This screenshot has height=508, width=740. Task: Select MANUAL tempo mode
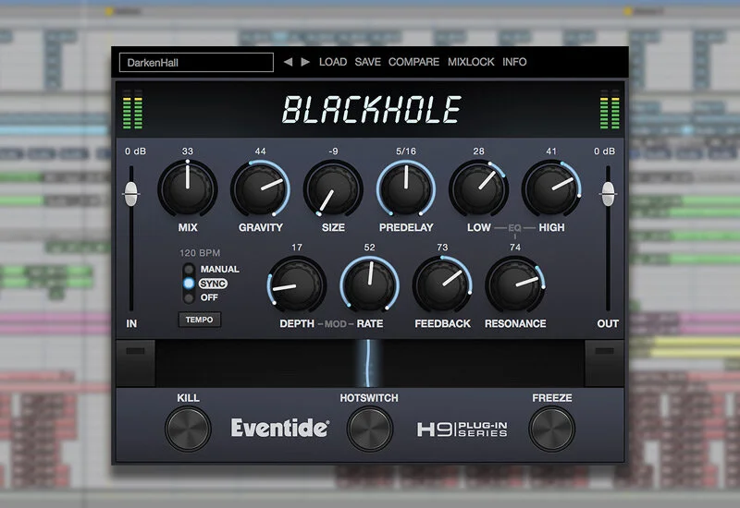(x=190, y=270)
